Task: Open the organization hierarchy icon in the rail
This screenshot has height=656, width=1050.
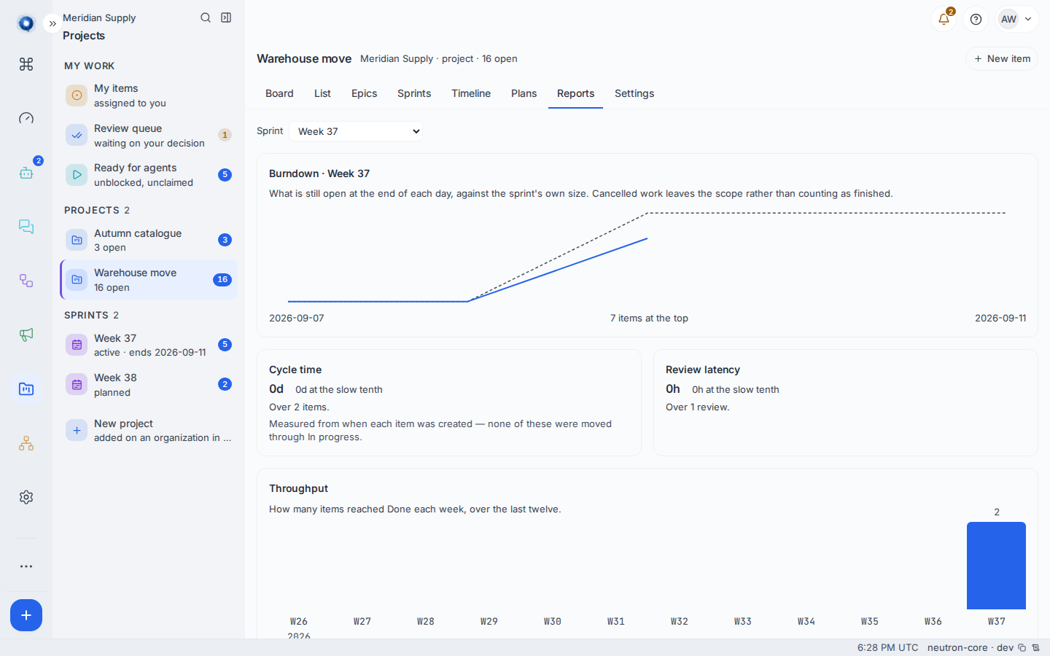Action: pos(26,443)
